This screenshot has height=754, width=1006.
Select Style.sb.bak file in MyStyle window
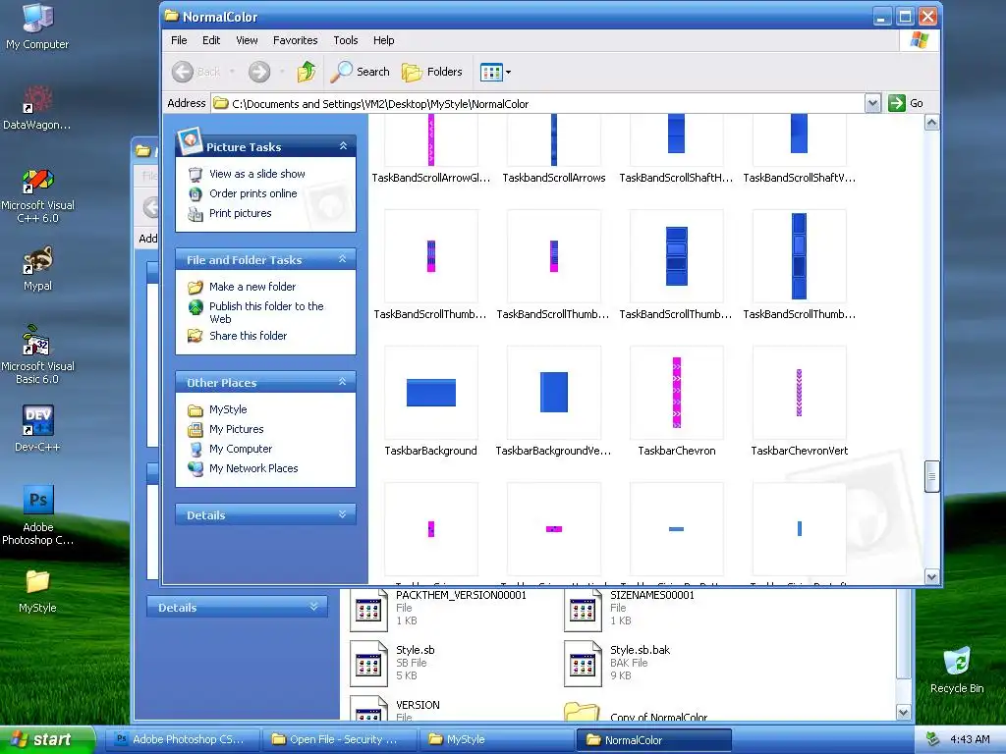(583, 663)
